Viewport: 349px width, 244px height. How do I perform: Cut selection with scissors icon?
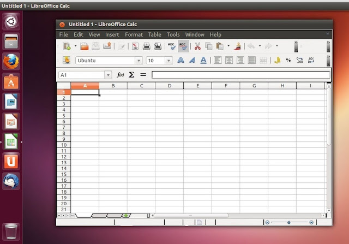197,46
